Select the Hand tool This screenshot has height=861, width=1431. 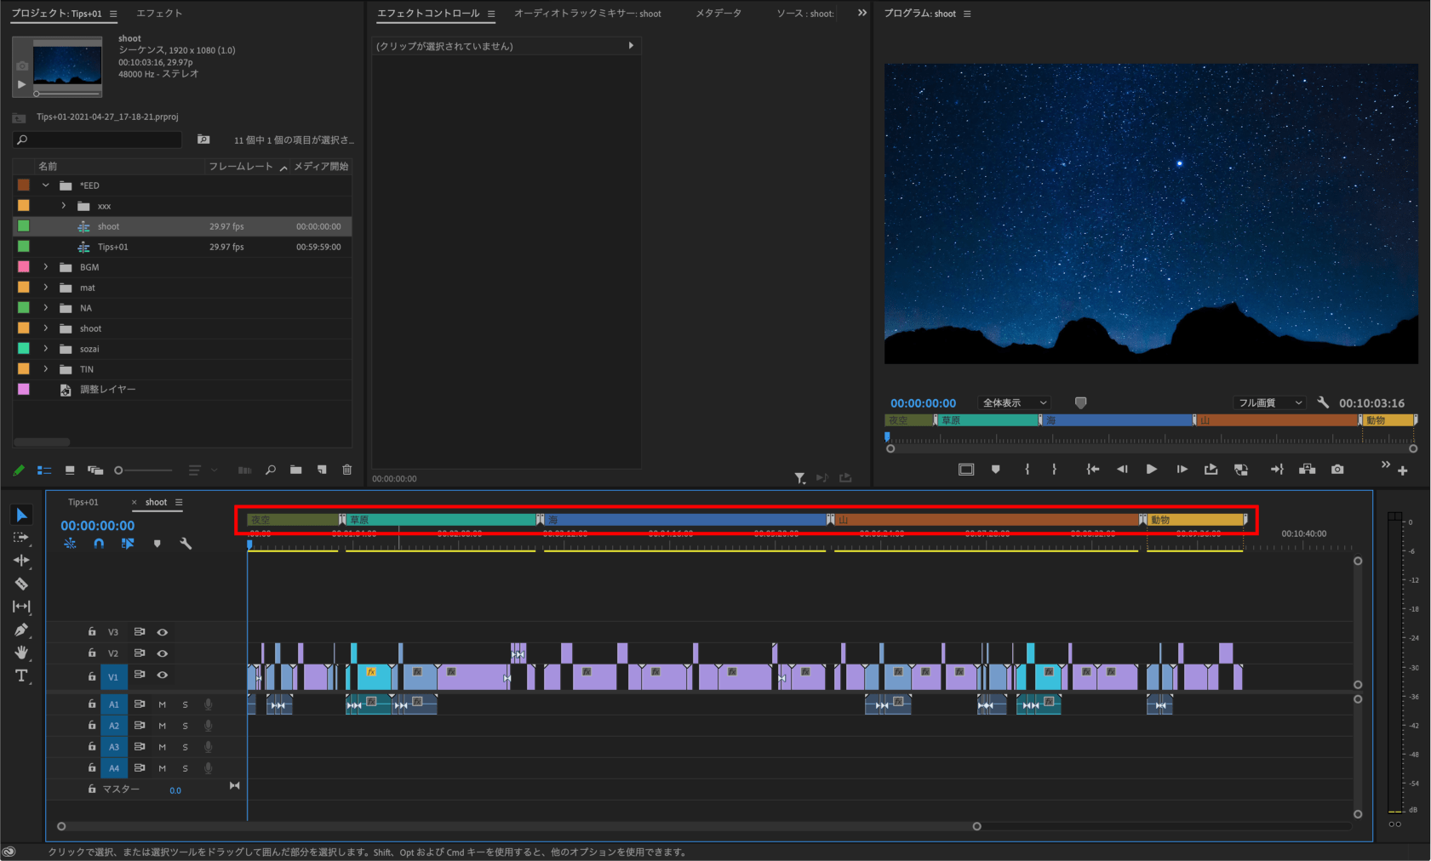[x=21, y=653]
